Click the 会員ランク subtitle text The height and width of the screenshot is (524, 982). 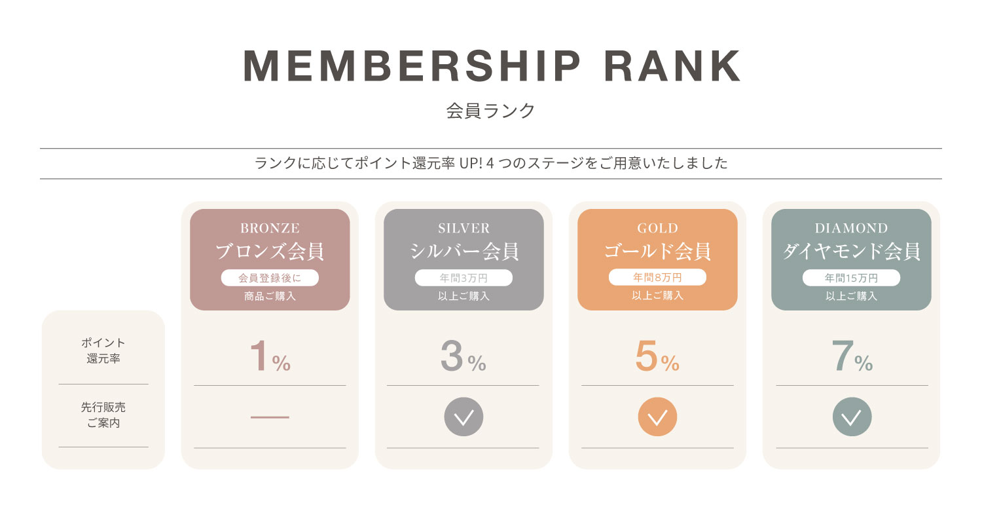491,110
